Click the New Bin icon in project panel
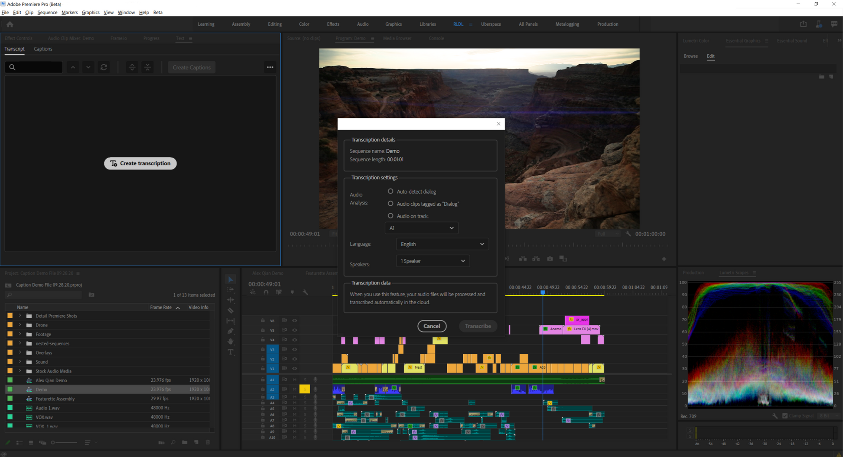 (184, 442)
